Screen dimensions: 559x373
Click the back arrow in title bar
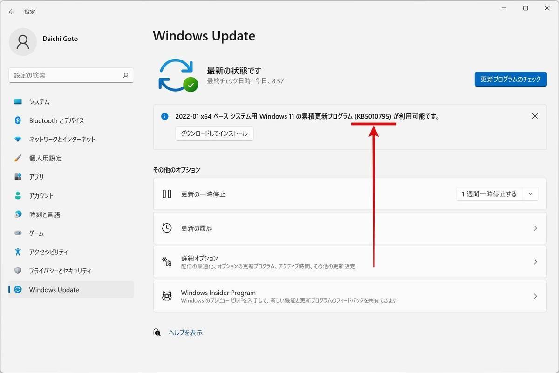point(12,12)
